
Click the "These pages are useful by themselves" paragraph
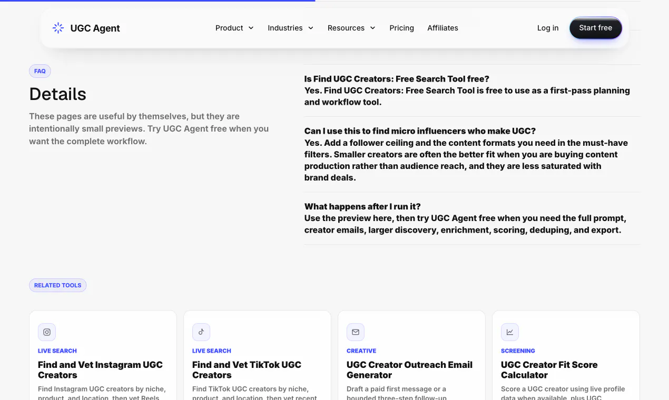(149, 129)
